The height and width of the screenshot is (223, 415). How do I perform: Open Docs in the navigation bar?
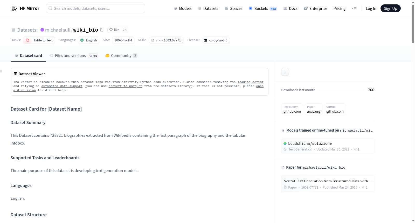point(290,9)
